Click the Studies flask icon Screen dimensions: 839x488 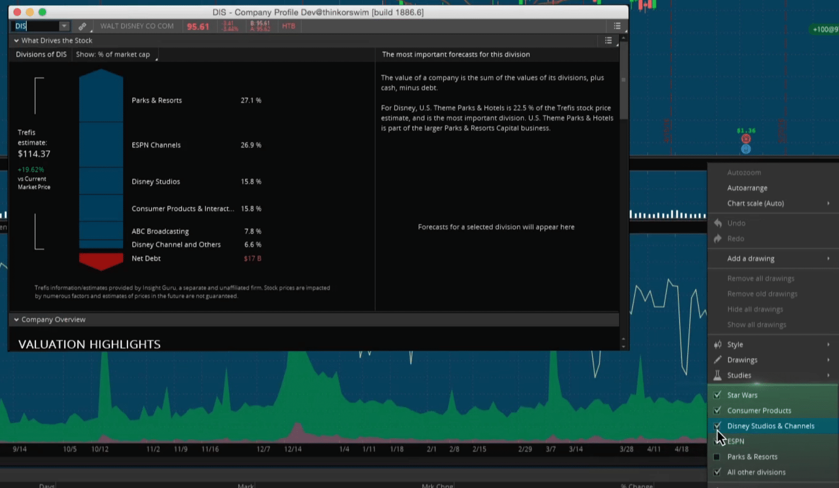718,375
